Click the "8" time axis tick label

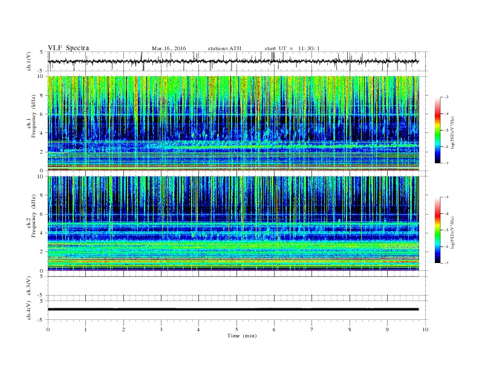click(350, 329)
